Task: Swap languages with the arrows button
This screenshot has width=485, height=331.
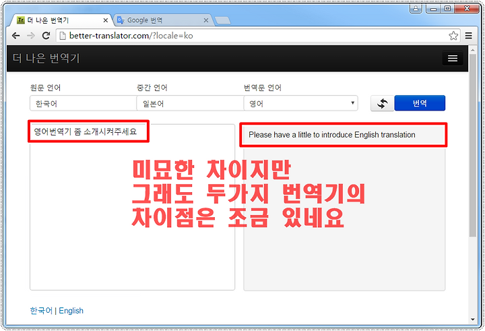Action: click(x=383, y=103)
